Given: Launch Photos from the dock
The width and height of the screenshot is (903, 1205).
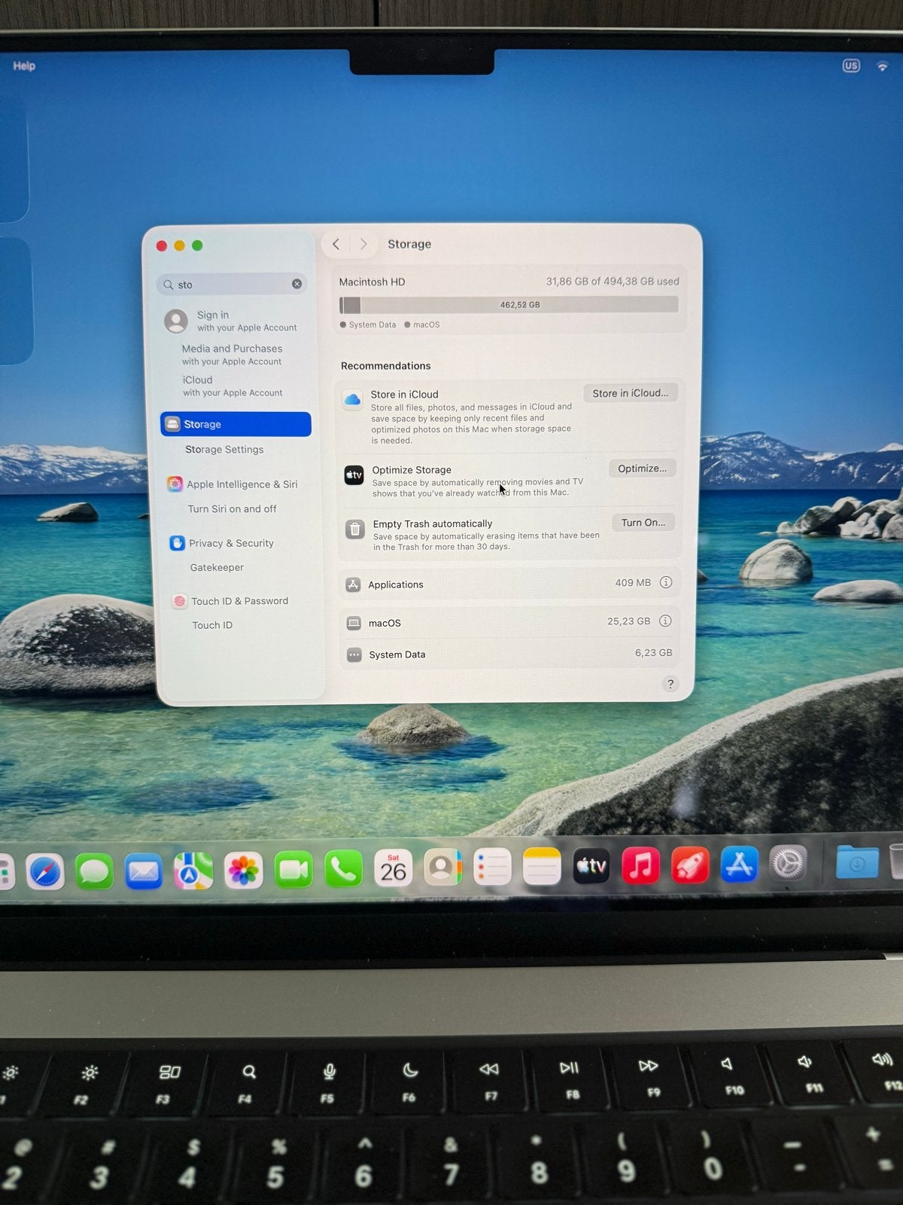Looking at the screenshot, I should click(x=244, y=871).
